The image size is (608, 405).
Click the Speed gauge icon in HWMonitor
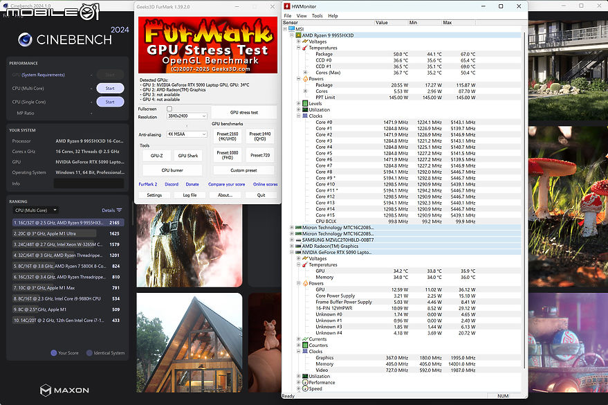tap(305, 388)
